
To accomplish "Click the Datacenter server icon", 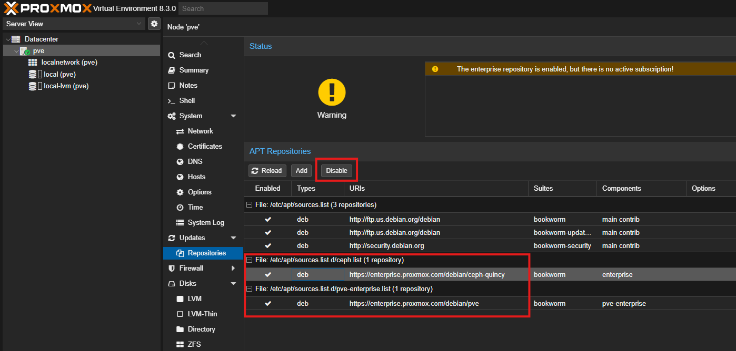I will [16, 39].
